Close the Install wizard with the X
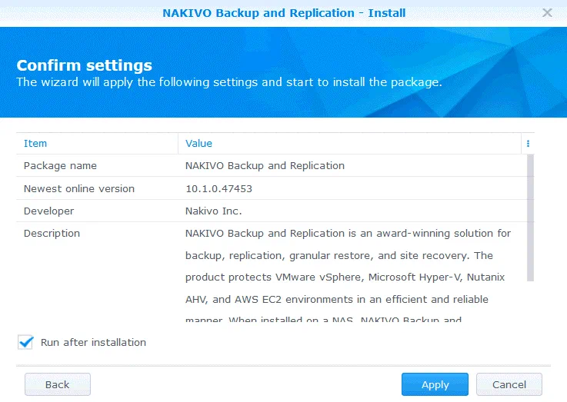This screenshot has height=402, width=567. coord(547,13)
